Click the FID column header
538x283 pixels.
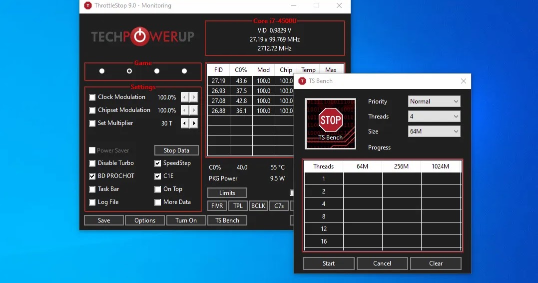[219, 69]
